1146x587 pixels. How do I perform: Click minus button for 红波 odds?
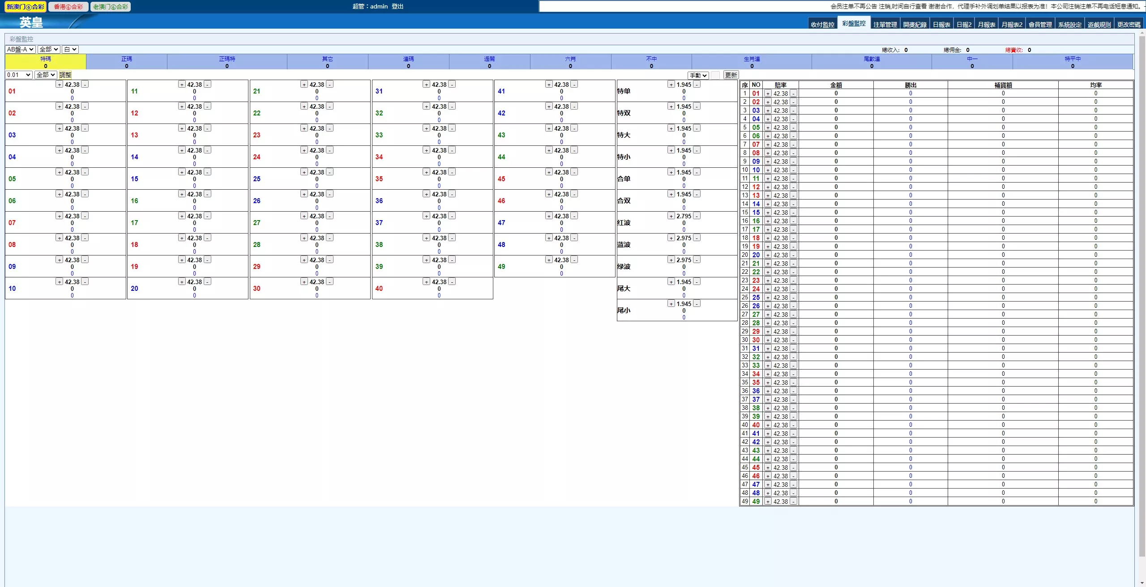(697, 216)
